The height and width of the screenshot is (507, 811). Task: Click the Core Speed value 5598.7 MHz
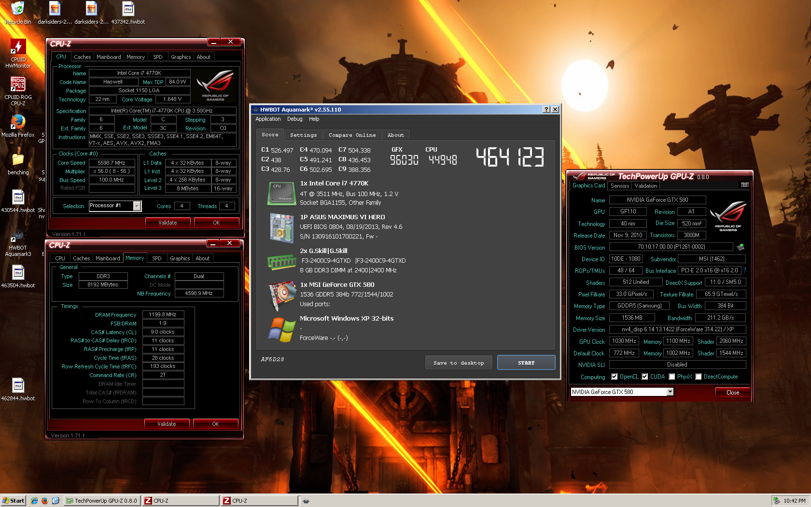click(x=112, y=163)
